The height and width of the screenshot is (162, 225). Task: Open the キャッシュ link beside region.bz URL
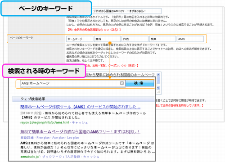(80, 122)
